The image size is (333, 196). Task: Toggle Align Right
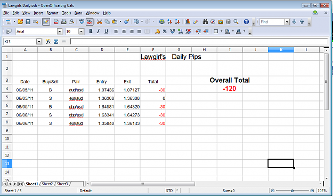pyautogui.click(x=132, y=32)
